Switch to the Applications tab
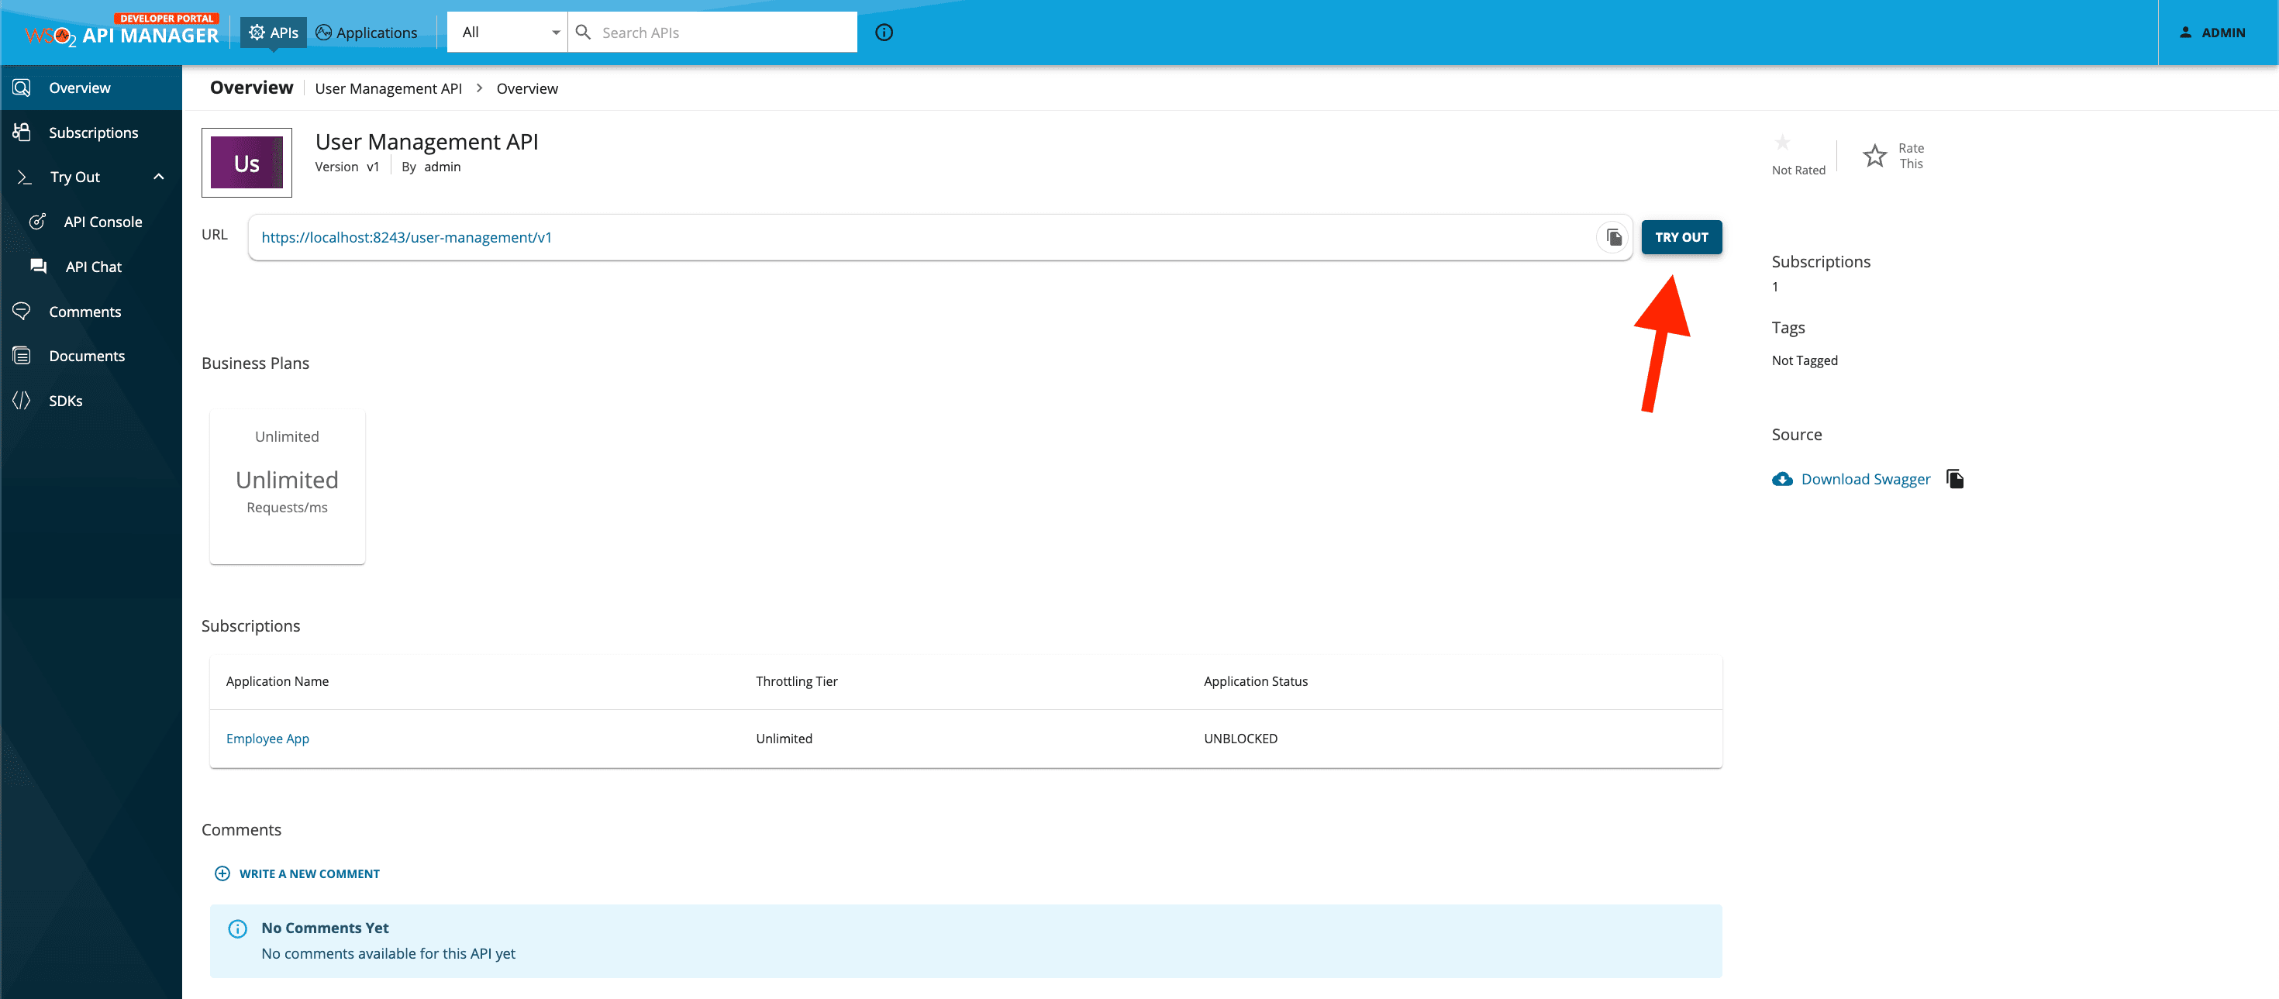Image resolution: width=2279 pixels, height=999 pixels. point(366,32)
